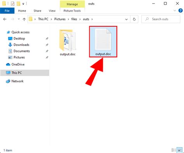Open the address bar history dropdown
The height and width of the screenshot is (153, 184).
(126, 19)
